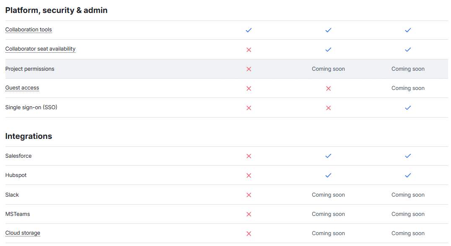The width and height of the screenshot is (451, 246).
Task: Click the red X in the Project permissions row
Action: tap(249, 69)
